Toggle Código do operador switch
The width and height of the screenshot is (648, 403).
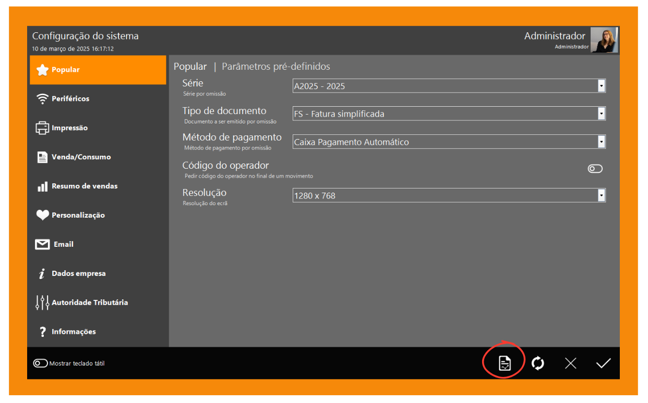coord(595,169)
